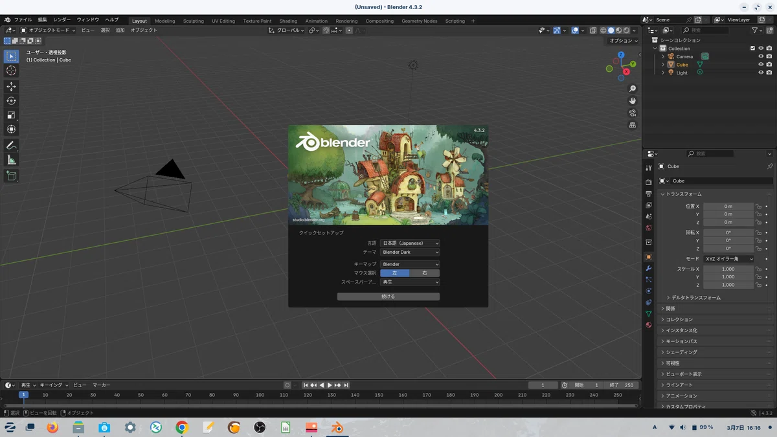Click the 続ける continue button

pyautogui.click(x=388, y=297)
